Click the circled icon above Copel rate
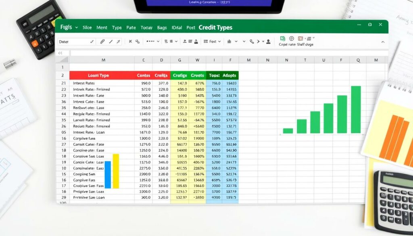413x236 pixels. click(292, 38)
